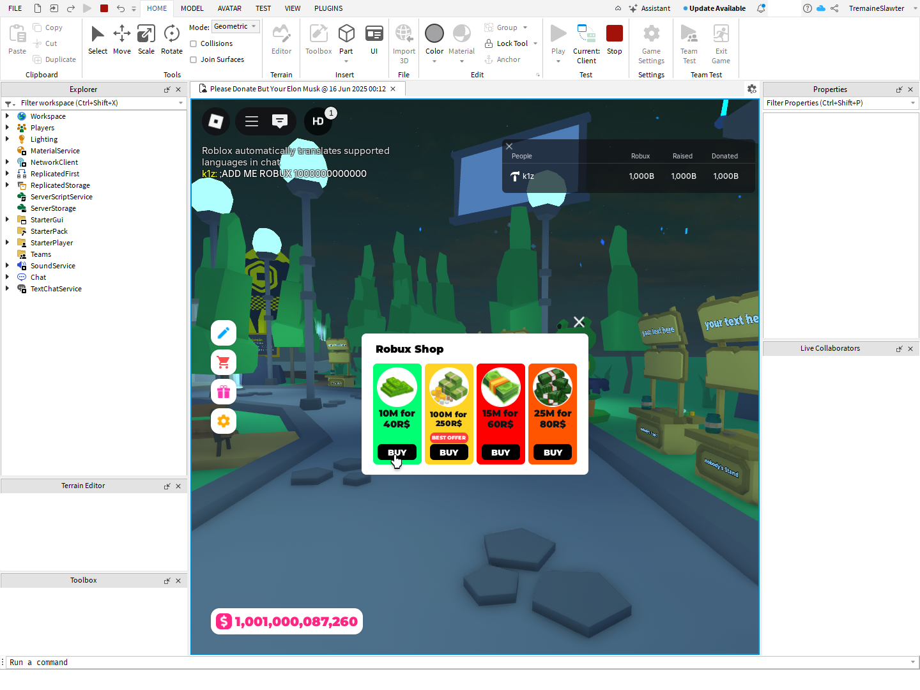Buy the 15M for 60R$ pack
The image size is (920, 690).
[501, 452]
